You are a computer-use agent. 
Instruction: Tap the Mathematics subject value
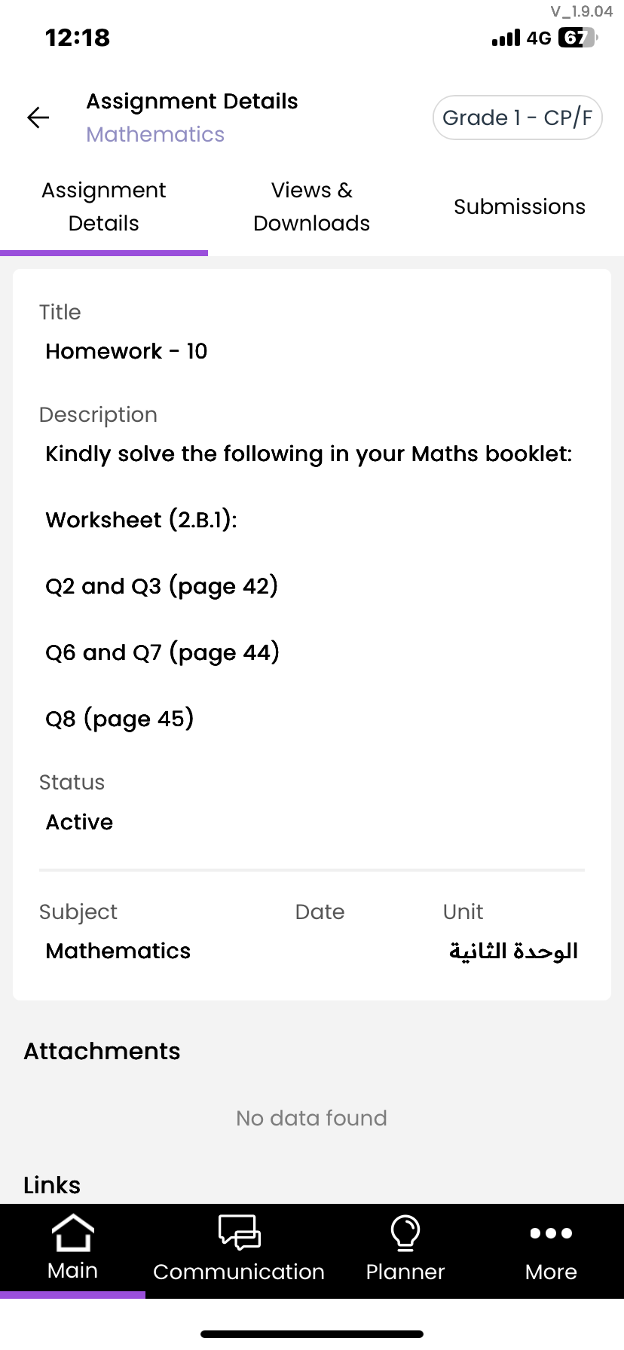tap(118, 951)
